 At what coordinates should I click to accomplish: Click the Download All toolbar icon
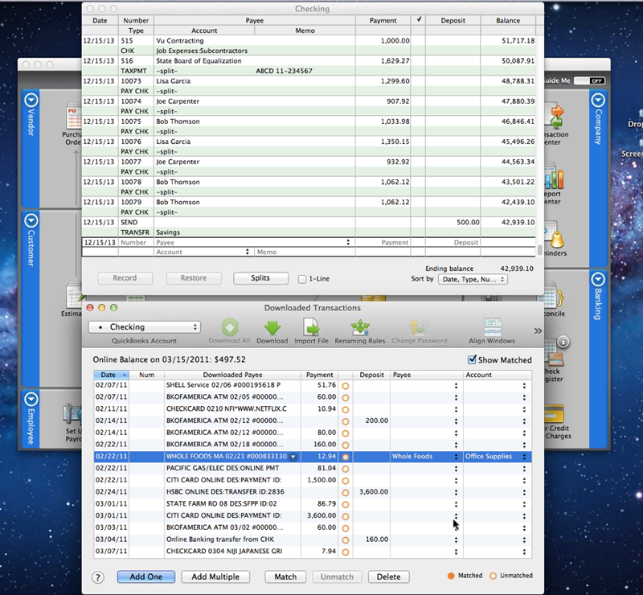pyautogui.click(x=230, y=328)
